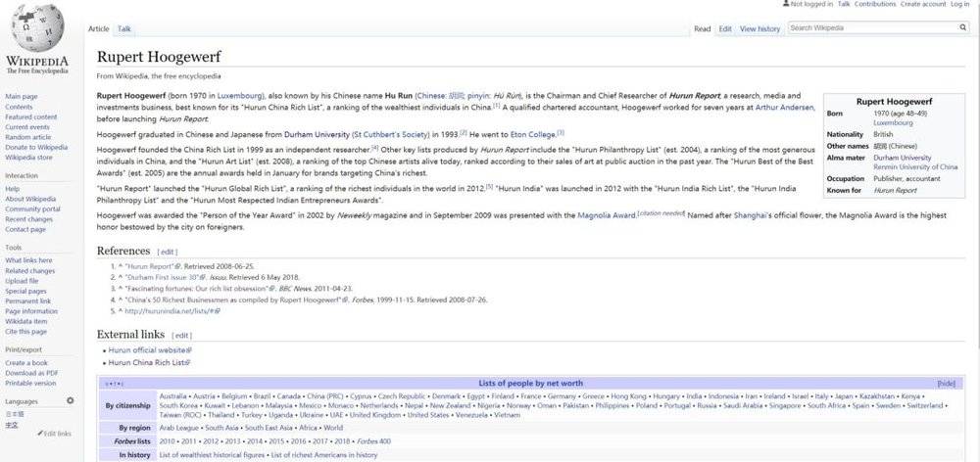980x462 pixels.
Task: Open Main page in sidebar
Action: tap(22, 97)
